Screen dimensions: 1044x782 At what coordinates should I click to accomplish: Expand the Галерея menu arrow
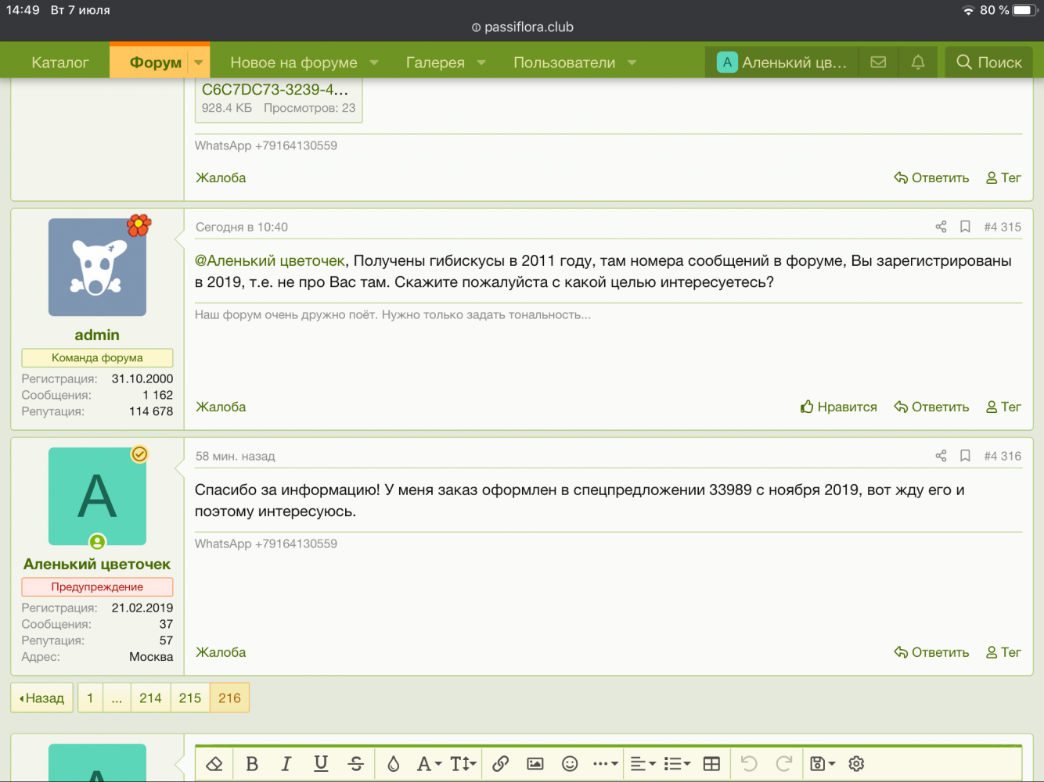[x=481, y=63]
